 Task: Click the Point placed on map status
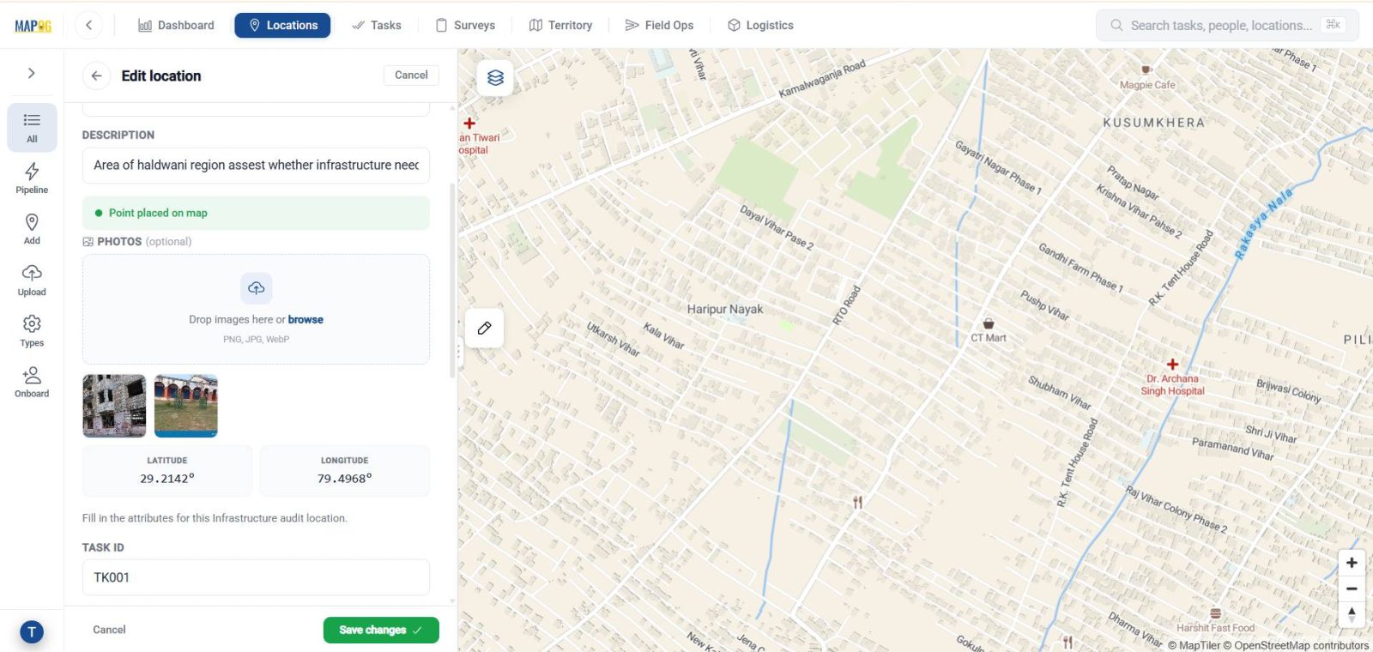256,213
